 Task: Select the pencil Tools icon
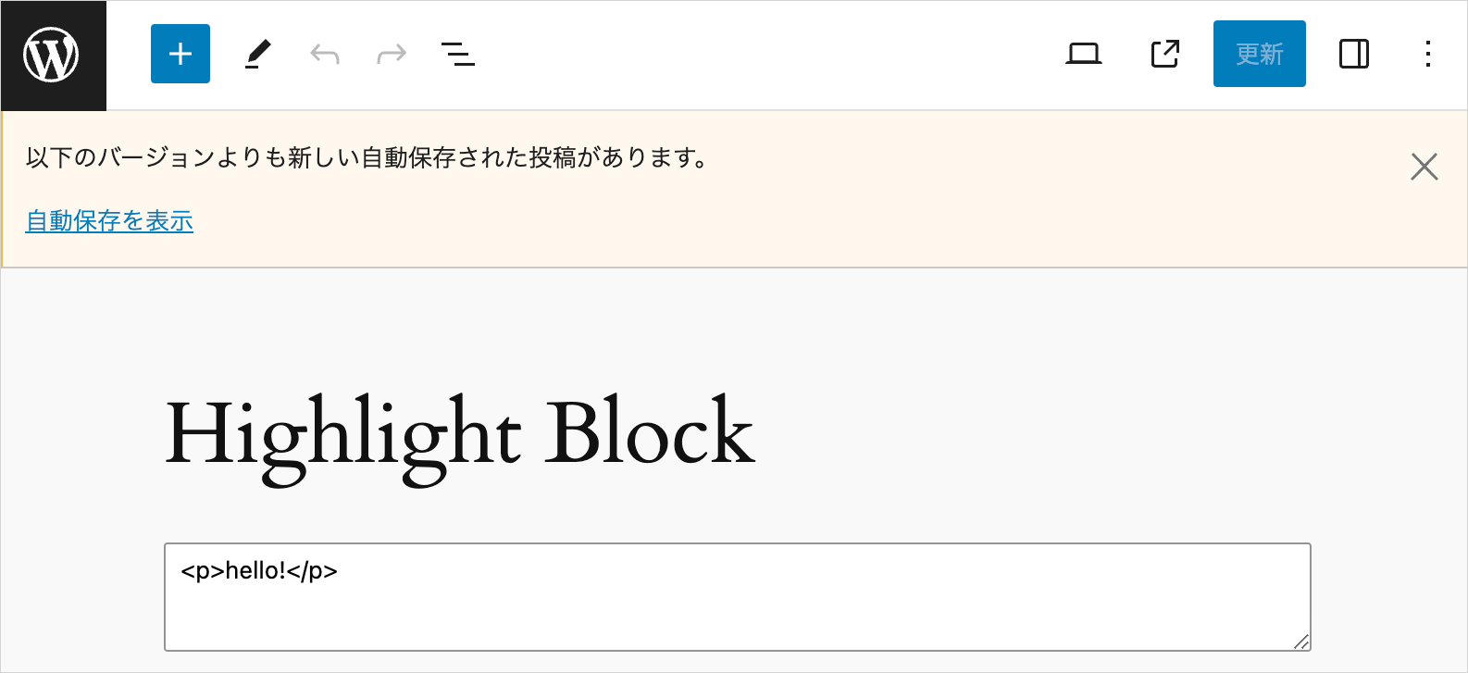pos(258,54)
